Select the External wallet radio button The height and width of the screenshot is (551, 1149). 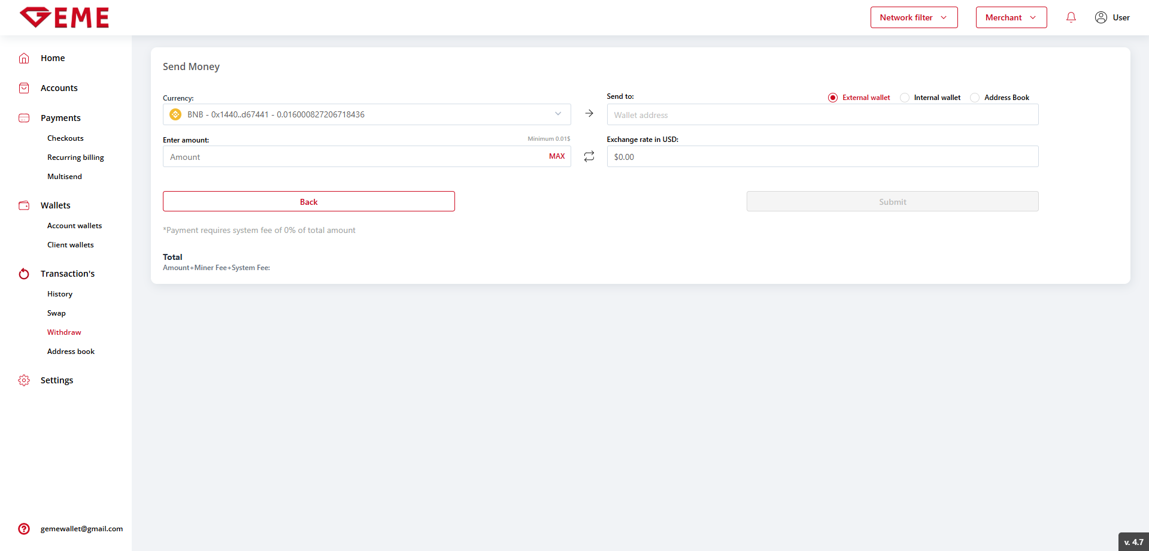click(x=833, y=98)
